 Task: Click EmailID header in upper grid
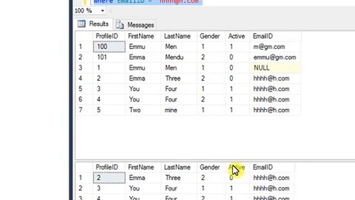click(275, 36)
